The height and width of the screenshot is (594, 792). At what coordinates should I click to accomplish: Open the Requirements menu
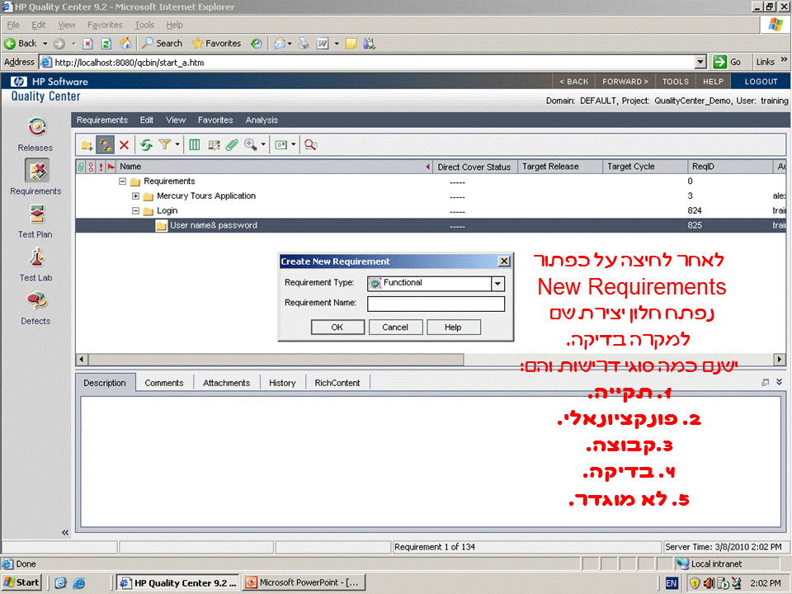click(x=102, y=120)
